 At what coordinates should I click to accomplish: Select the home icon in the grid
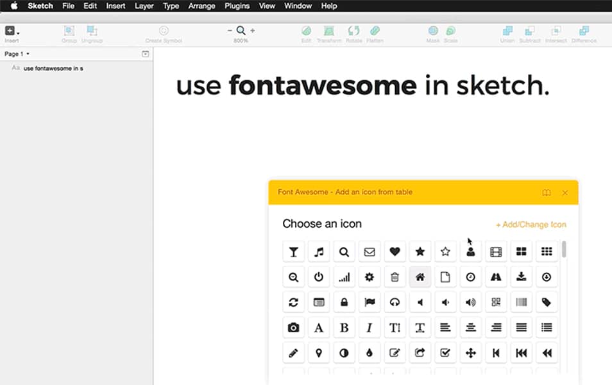420,277
